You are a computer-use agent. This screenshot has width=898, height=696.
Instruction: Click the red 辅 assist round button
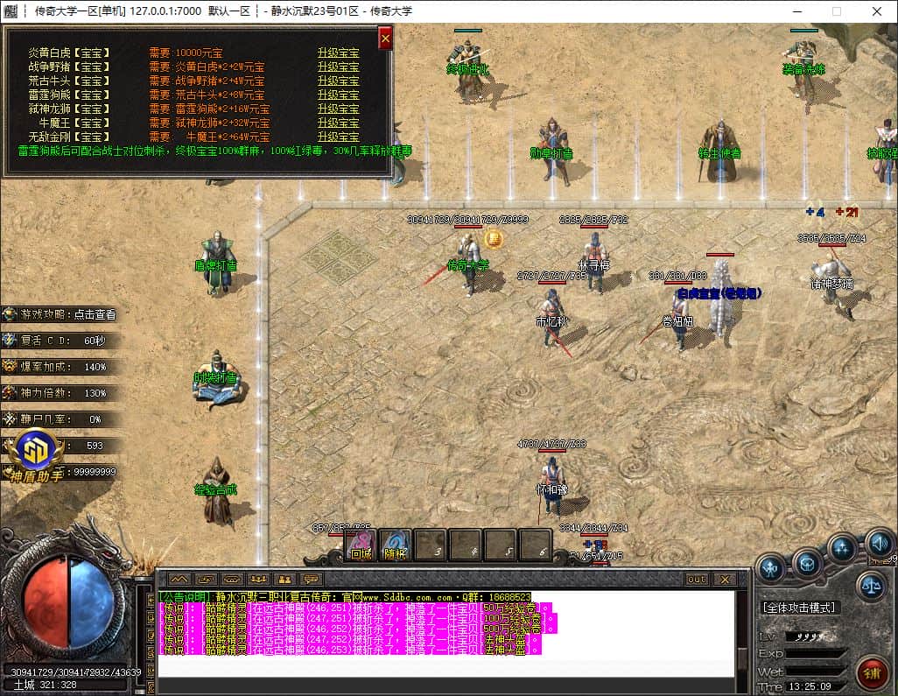coord(871,673)
